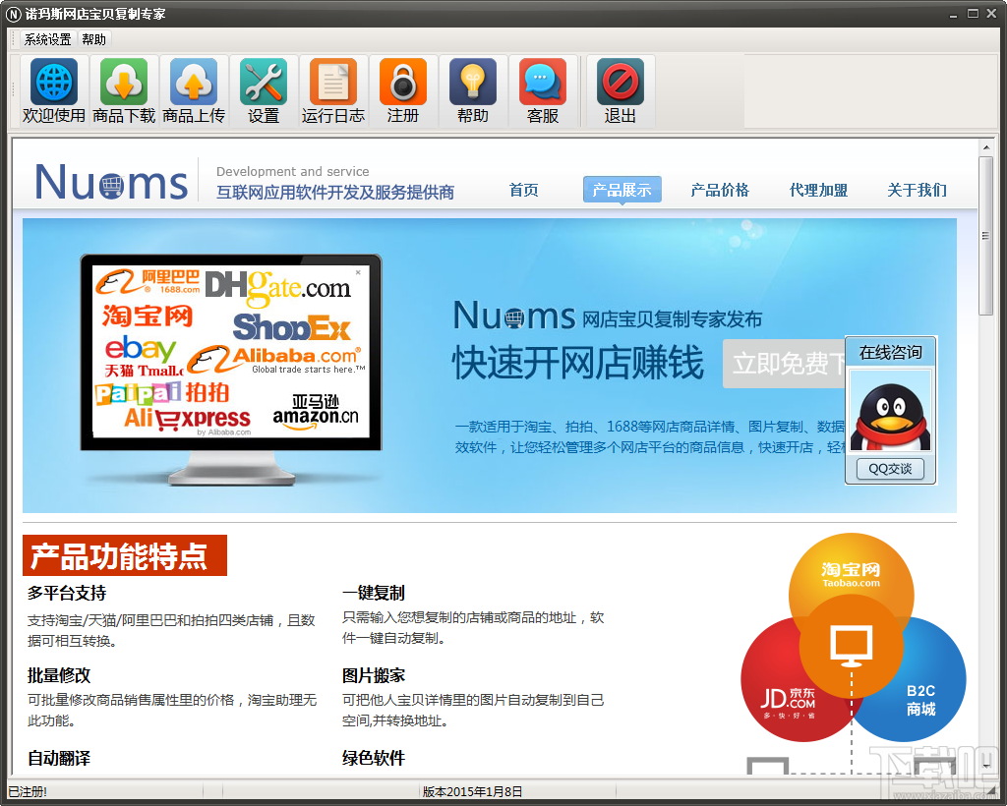Click the monitor icon in orange circle
The width and height of the screenshot is (1007, 806).
click(x=851, y=645)
